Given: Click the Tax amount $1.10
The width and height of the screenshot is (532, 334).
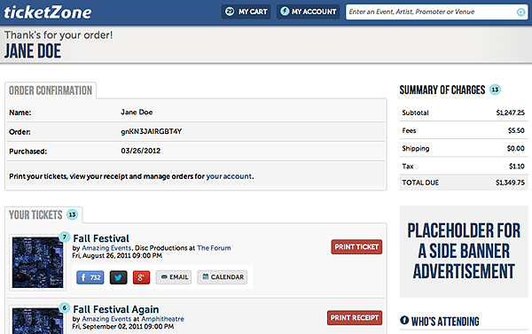Looking at the screenshot, I should (x=517, y=167).
